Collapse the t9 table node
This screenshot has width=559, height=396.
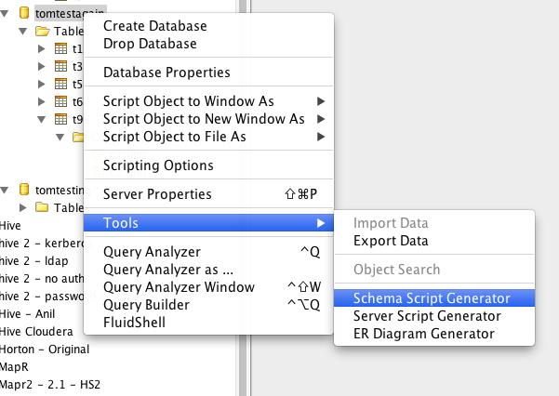point(42,119)
